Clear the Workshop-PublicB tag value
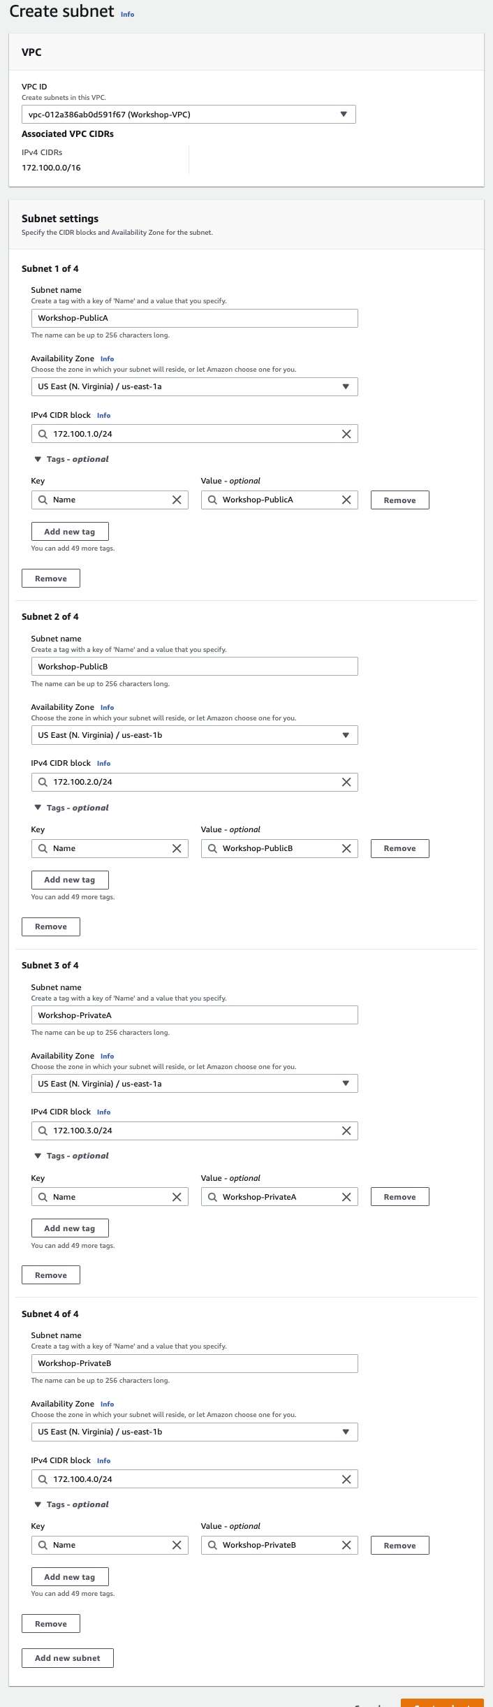Screen dimensions: 493x1707 pos(346,848)
